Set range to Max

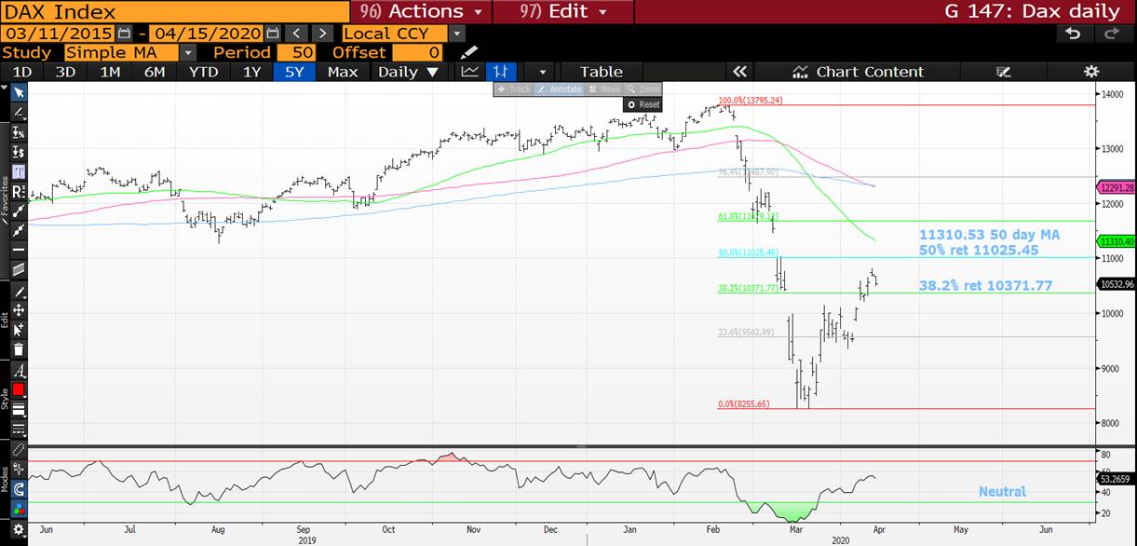[x=343, y=72]
